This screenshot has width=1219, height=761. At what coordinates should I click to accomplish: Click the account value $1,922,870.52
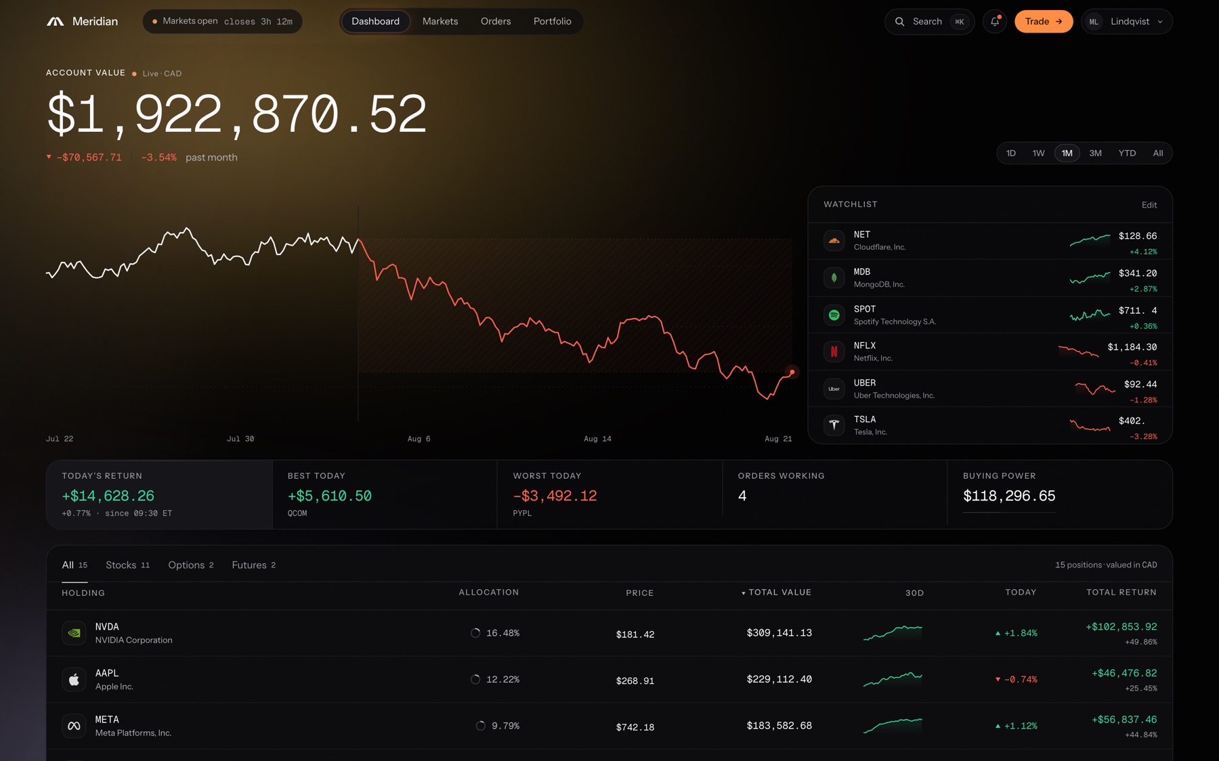tap(236, 114)
